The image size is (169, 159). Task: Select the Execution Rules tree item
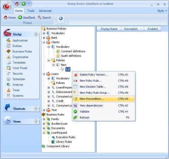point(66,137)
